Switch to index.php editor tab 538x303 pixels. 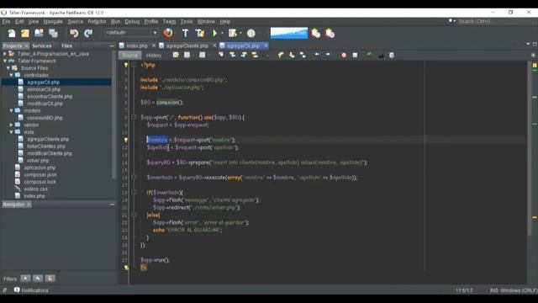point(137,45)
